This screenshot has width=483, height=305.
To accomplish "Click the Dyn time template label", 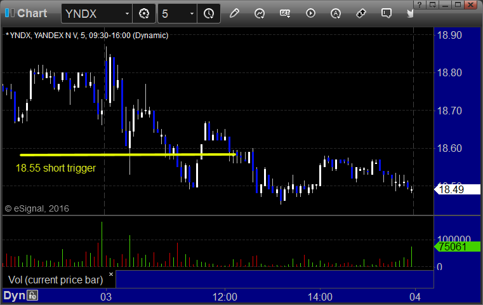I will 14,295.
